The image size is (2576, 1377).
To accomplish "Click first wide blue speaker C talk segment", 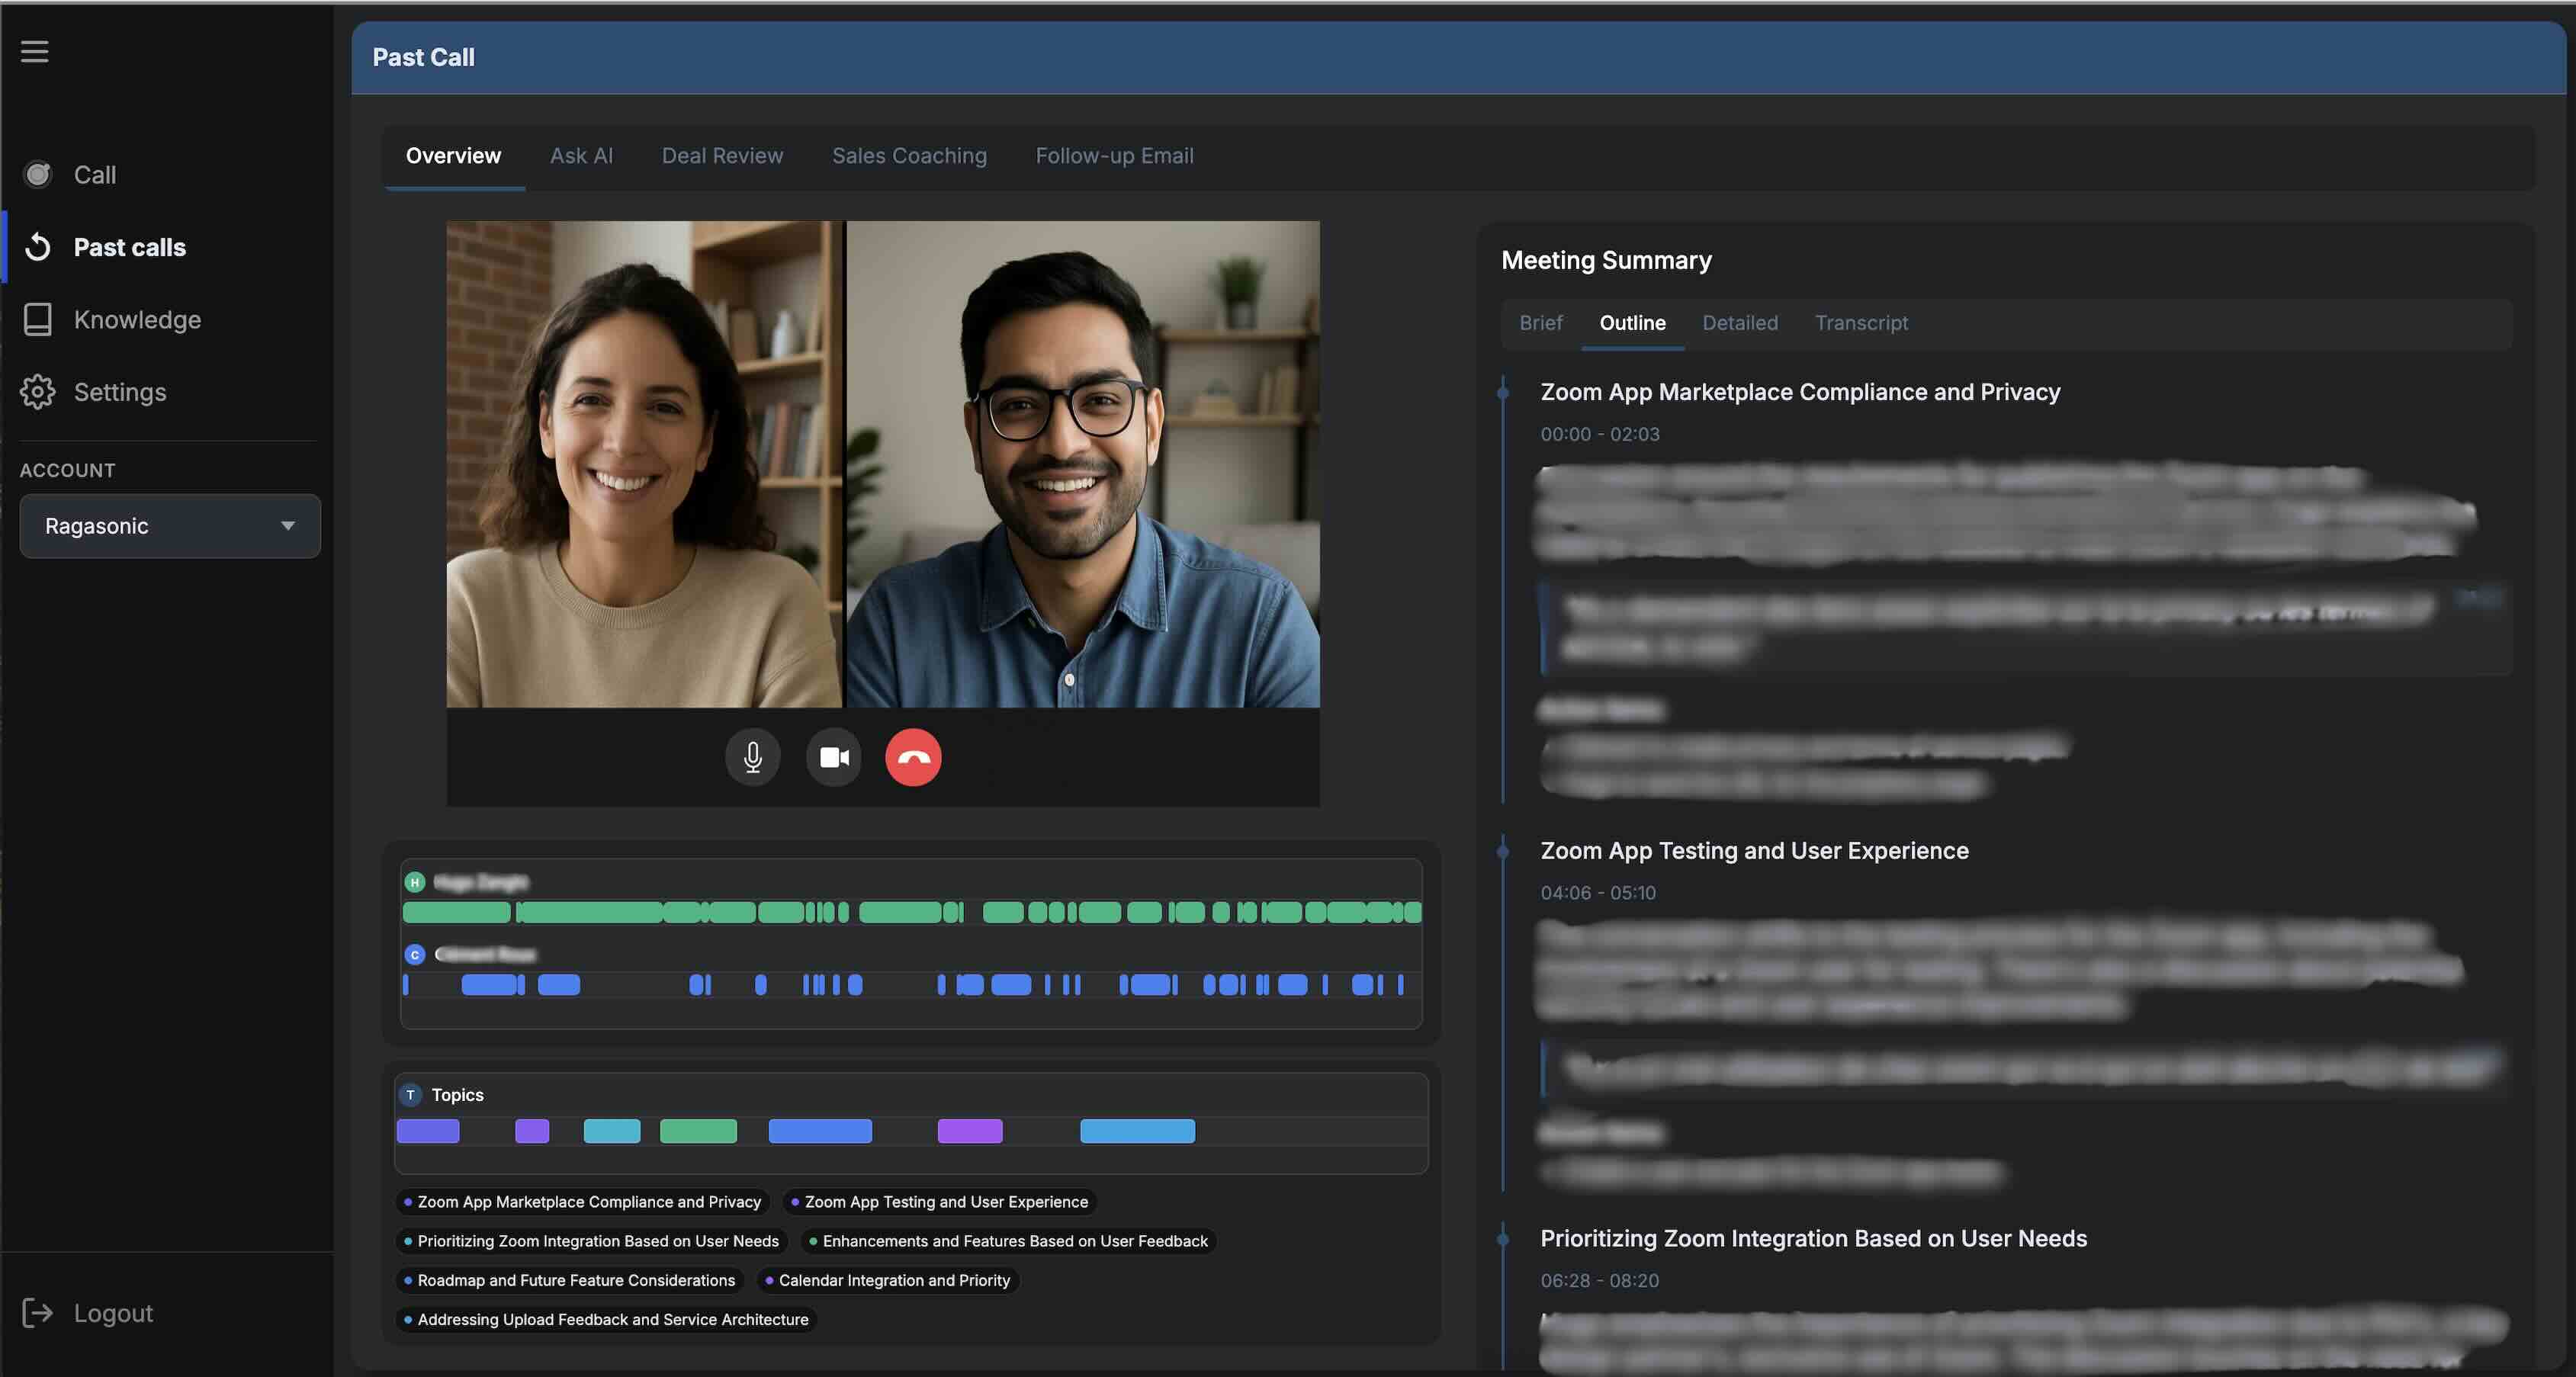I will coord(489,985).
